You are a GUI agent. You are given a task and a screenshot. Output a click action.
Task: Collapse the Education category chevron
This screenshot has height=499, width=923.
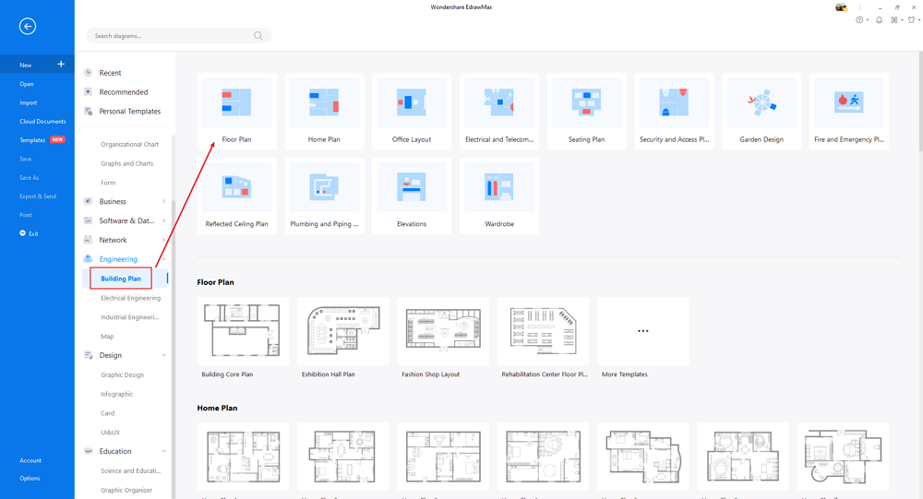click(163, 451)
